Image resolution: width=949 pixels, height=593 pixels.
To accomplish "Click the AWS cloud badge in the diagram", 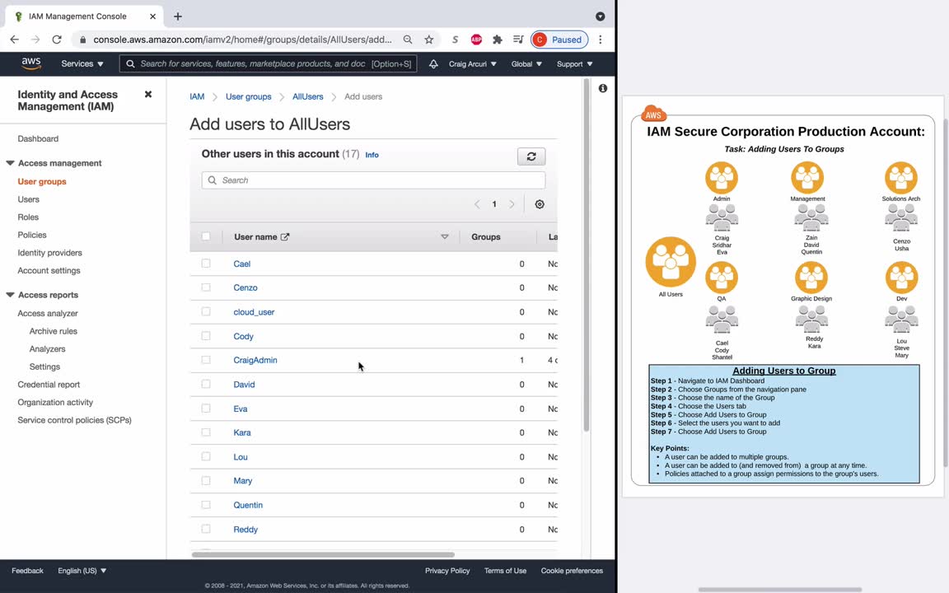I will click(x=653, y=113).
